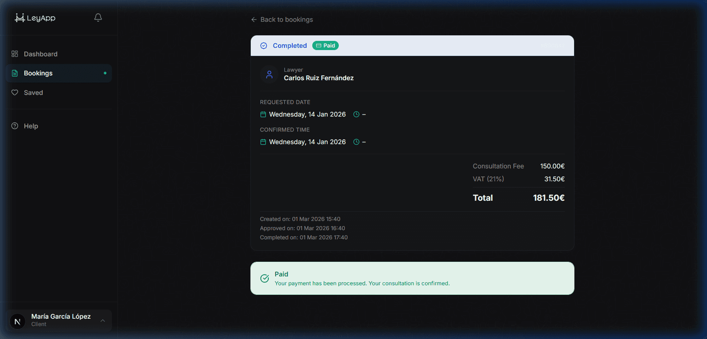The image size is (707, 339).
Task: Open notifications via the bell icon
Action: tap(98, 17)
